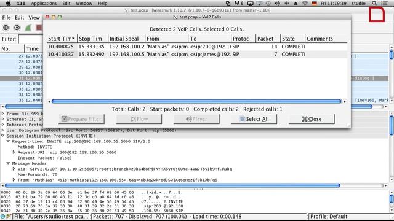394x221 pixels.
Task: Click the menu bar clock Fri 11:19:39
Action: click(334, 3)
